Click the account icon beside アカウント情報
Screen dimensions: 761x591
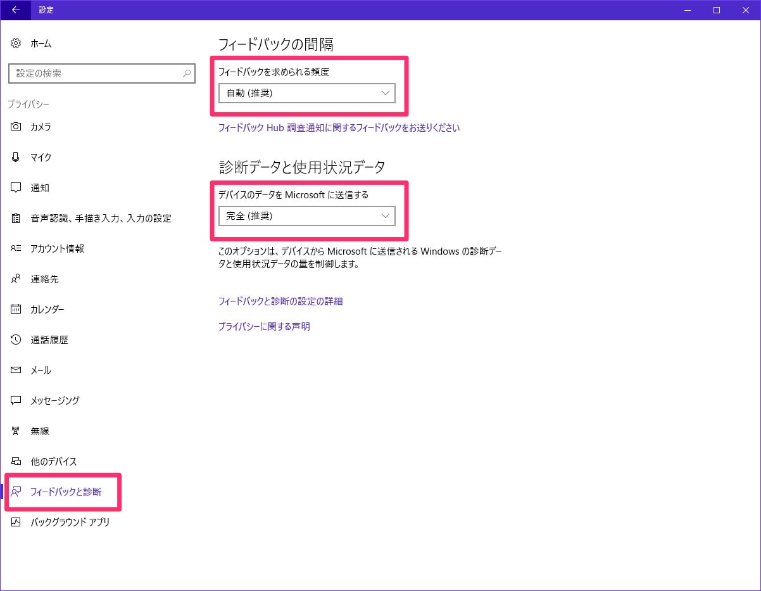click(16, 248)
